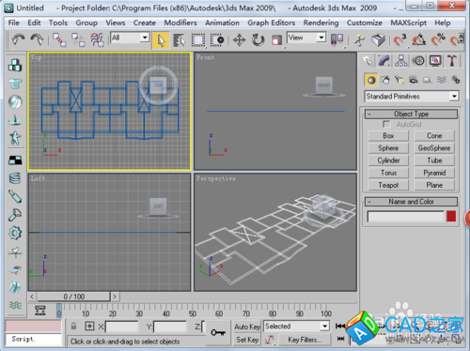Switch to the Create panel tab
The height and width of the screenshot is (351, 470).
tap(368, 61)
